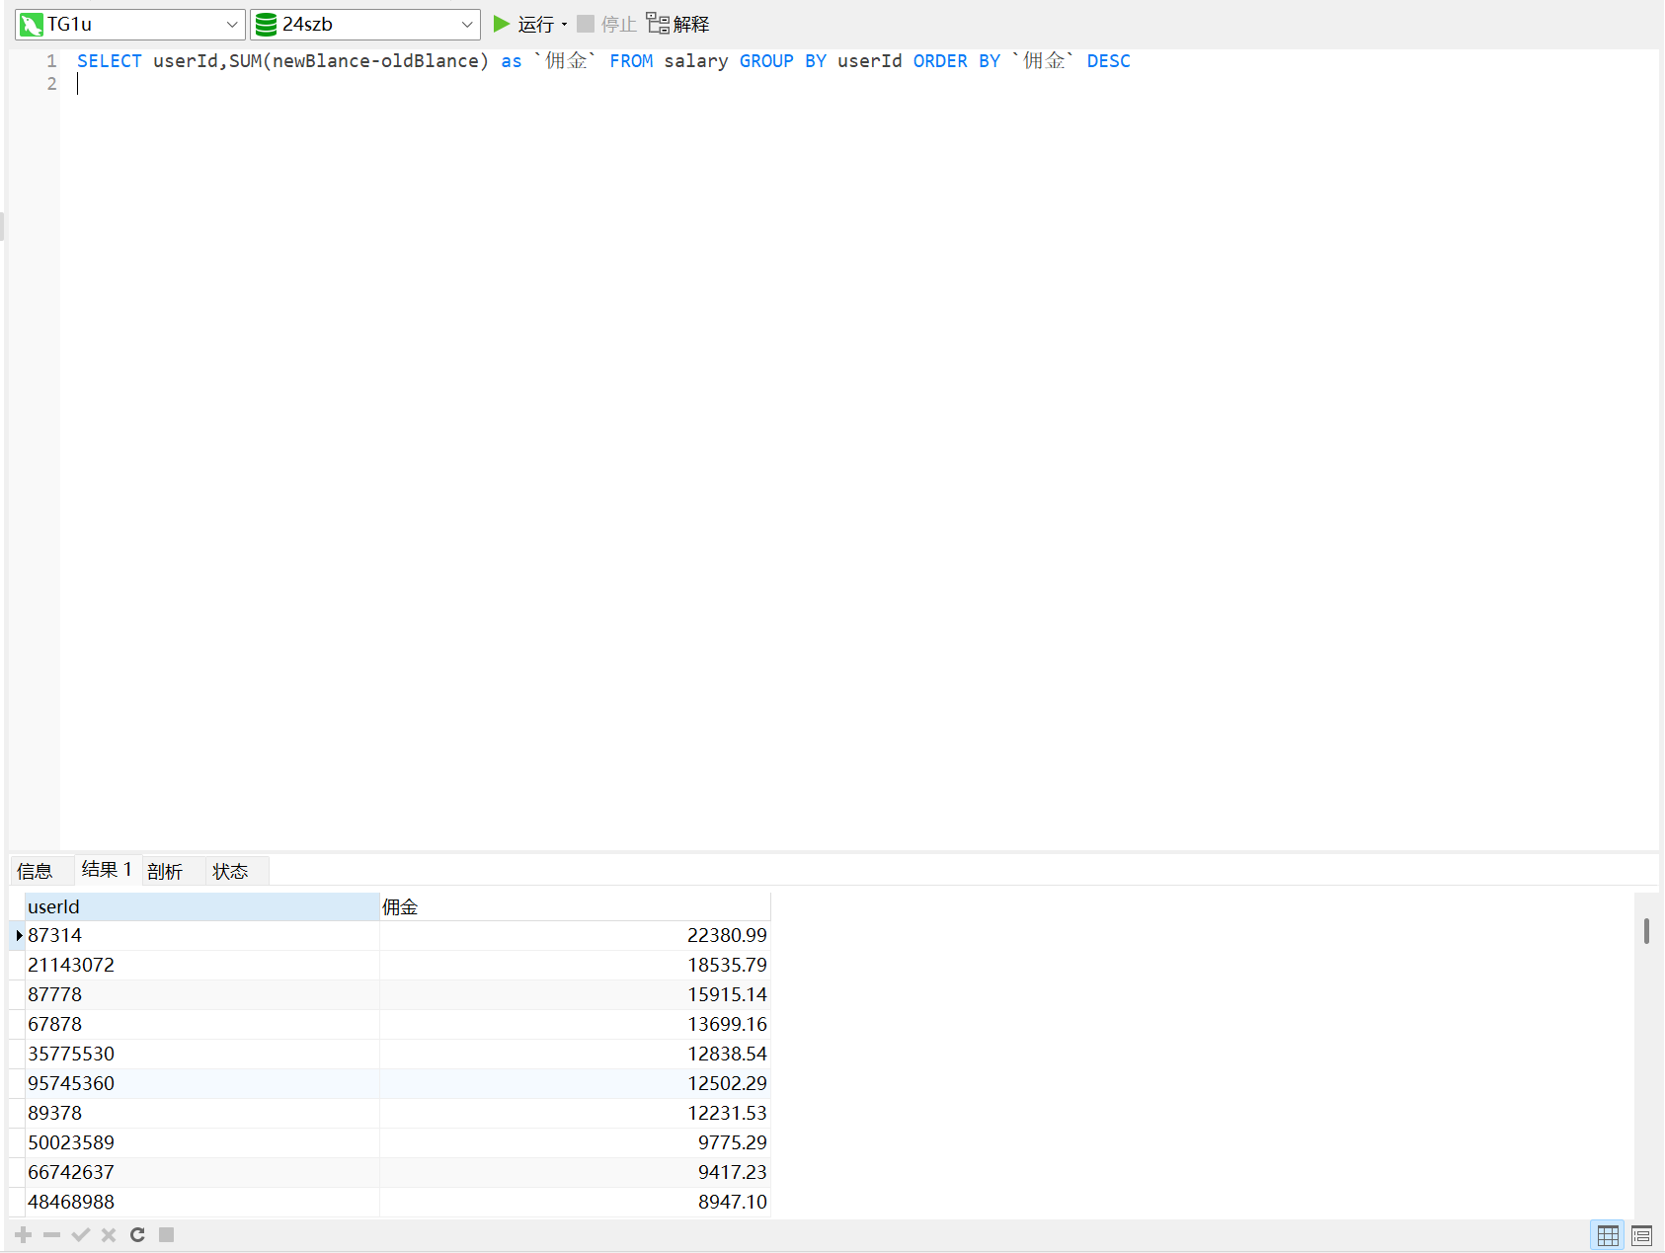
Task: Select cell userId 66742637
Action: pos(202,1172)
